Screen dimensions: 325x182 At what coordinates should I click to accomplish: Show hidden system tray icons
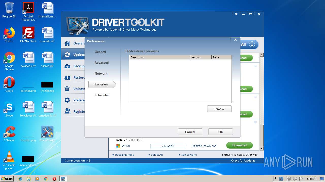point(275,179)
